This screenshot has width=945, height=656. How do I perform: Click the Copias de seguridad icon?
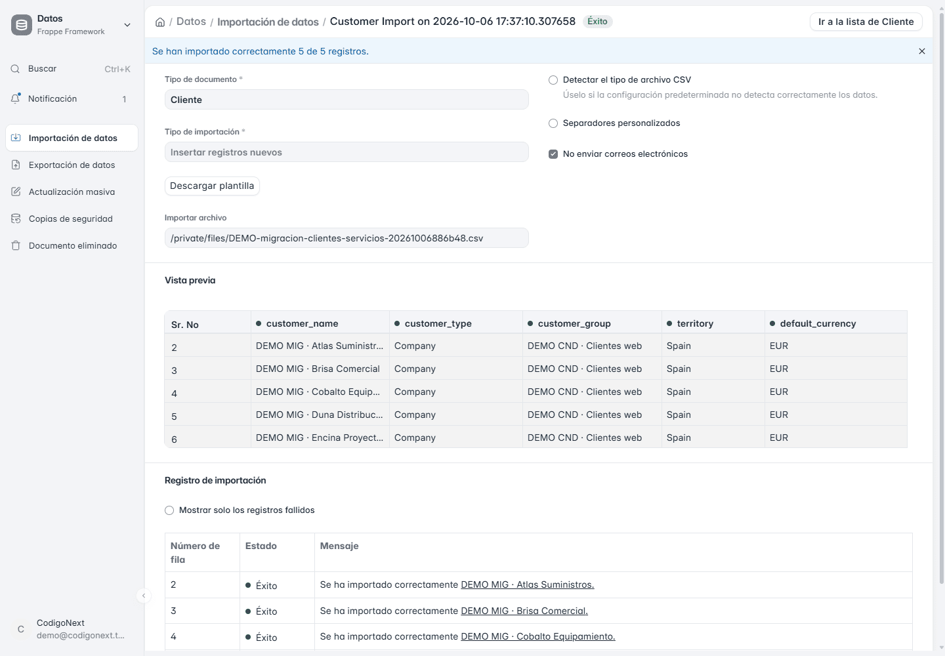pos(16,218)
